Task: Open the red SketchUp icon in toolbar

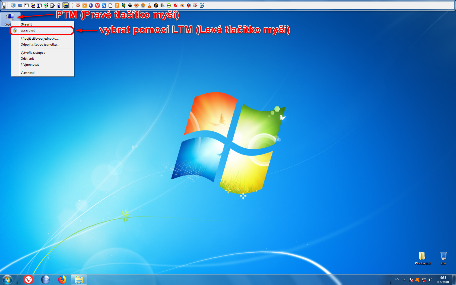Action: coord(176,5)
